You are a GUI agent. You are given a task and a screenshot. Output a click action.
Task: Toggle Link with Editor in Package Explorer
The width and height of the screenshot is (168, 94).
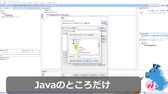(x=30, y=8)
